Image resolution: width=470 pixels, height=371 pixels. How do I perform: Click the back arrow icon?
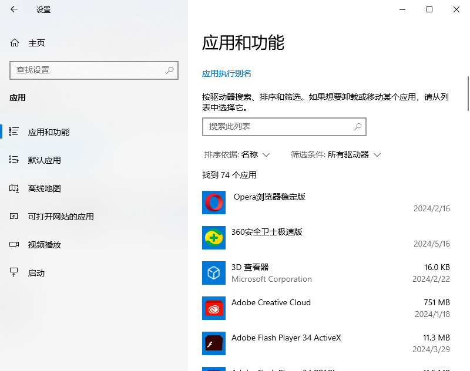click(x=13, y=9)
